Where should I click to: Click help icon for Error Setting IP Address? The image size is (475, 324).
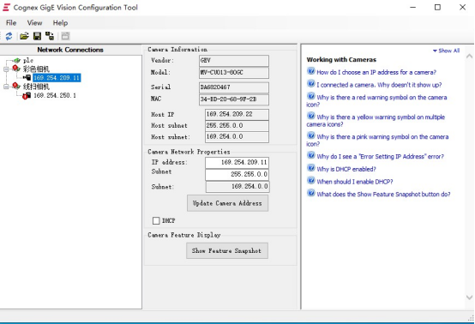coord(311,155)
